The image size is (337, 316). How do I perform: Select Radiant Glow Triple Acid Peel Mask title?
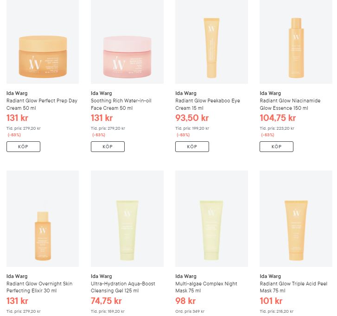[x=293, y=287]
